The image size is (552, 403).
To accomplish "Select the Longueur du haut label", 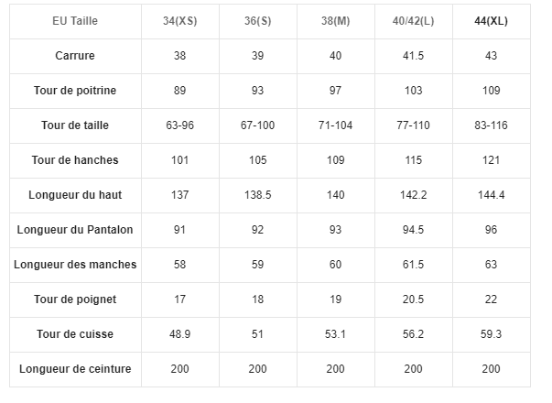I will click(75, 195).
